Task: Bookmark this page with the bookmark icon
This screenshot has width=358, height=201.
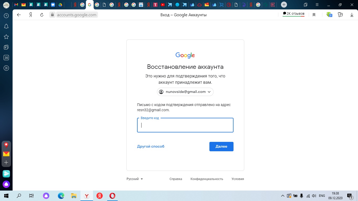Action: pos(314,15)
